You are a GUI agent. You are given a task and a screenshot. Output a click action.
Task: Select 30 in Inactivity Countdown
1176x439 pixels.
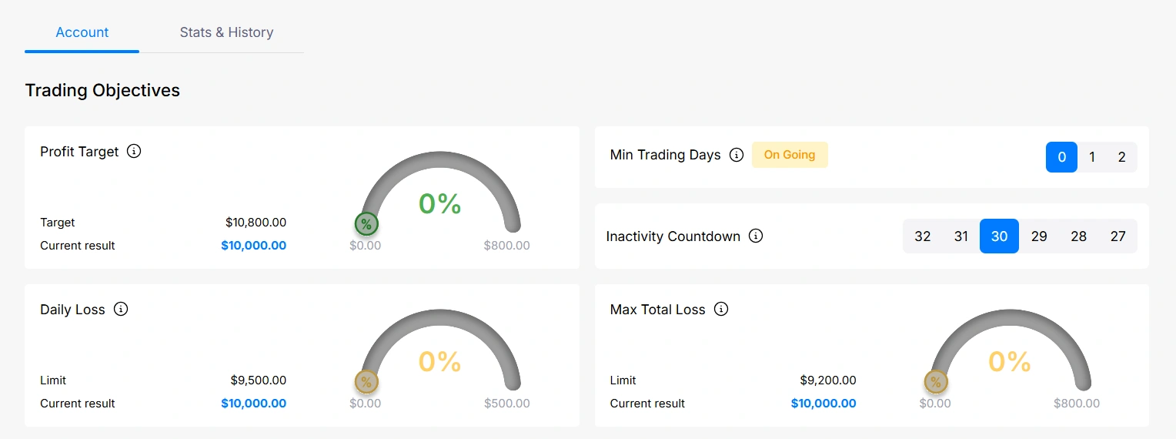pyautogui.click(x=999, y=236)
